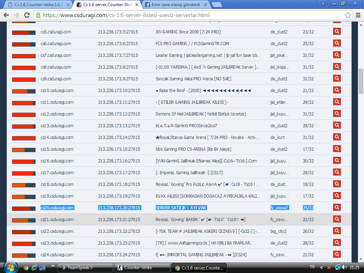Click search icon for cs13.csduragi.com row
Viewport: 364px width, 273px height.
[x=337, y=125]
